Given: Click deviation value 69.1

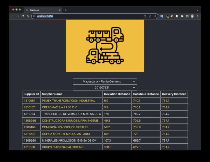Looking at the screenshot, I should tap(107, 134).
